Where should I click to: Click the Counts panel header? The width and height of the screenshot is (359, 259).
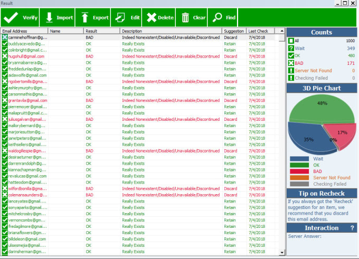tap(322, 32)
